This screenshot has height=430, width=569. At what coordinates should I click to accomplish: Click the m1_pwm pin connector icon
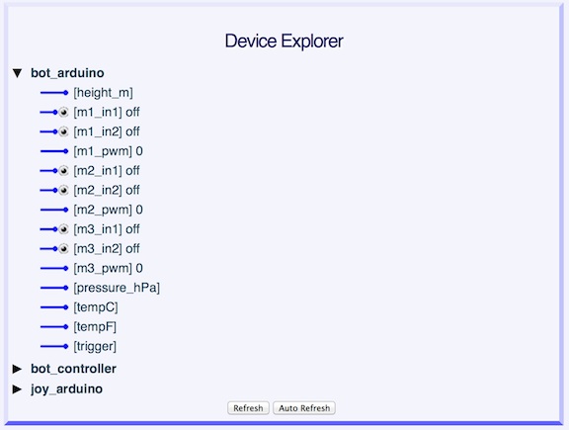[x=54, y=151]
